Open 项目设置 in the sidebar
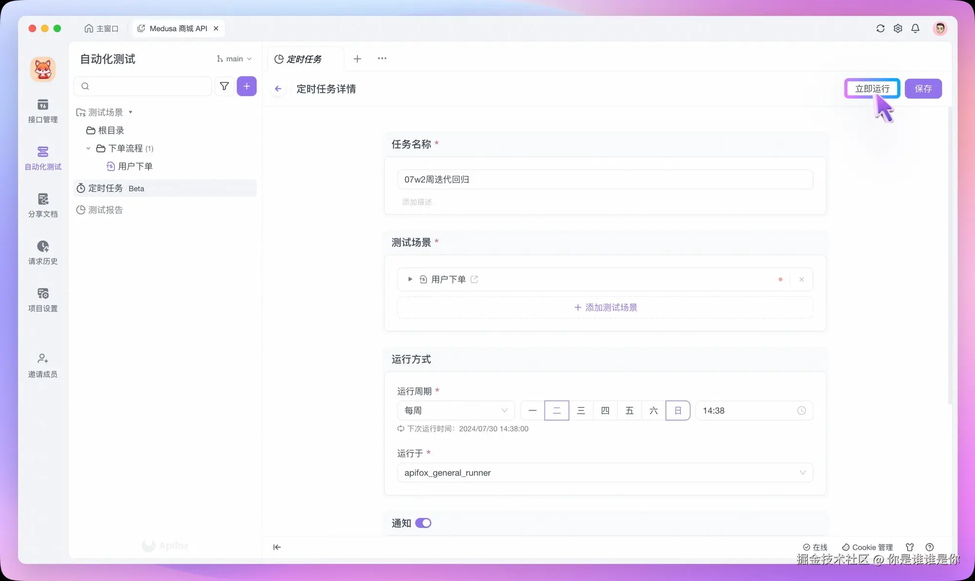The height and width of the screenshot is (581, 975). tap(43, 299)
